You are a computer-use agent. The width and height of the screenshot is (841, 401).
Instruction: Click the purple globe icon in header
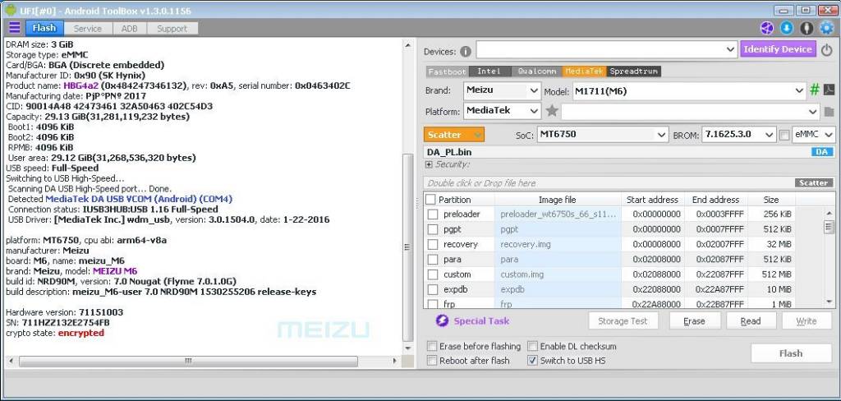coord(767,28)
